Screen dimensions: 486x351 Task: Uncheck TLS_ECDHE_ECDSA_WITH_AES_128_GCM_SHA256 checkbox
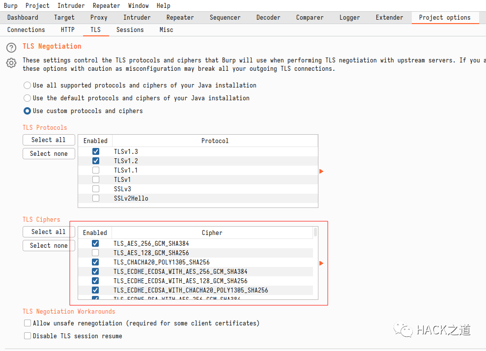point(95,281)
